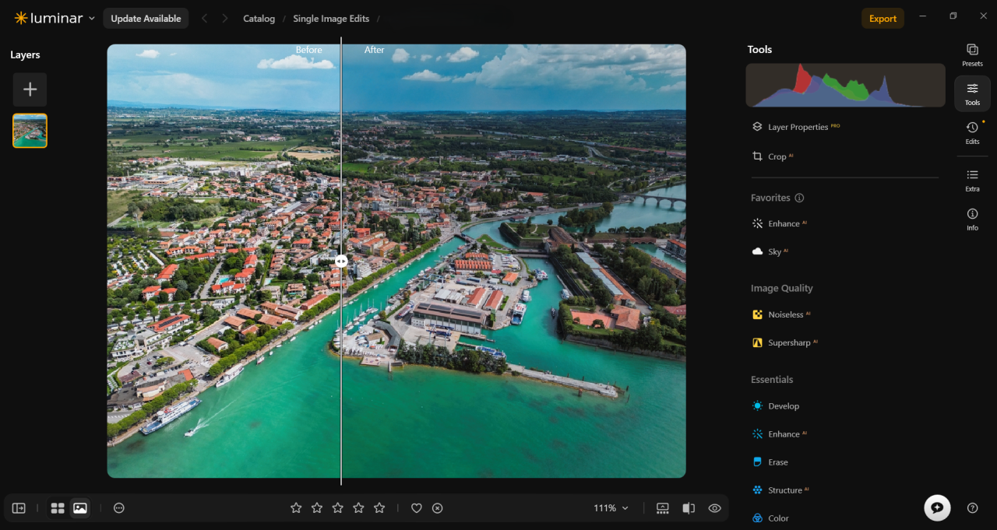
Task: Open the Presets panel
Action: tap(972, 54)
